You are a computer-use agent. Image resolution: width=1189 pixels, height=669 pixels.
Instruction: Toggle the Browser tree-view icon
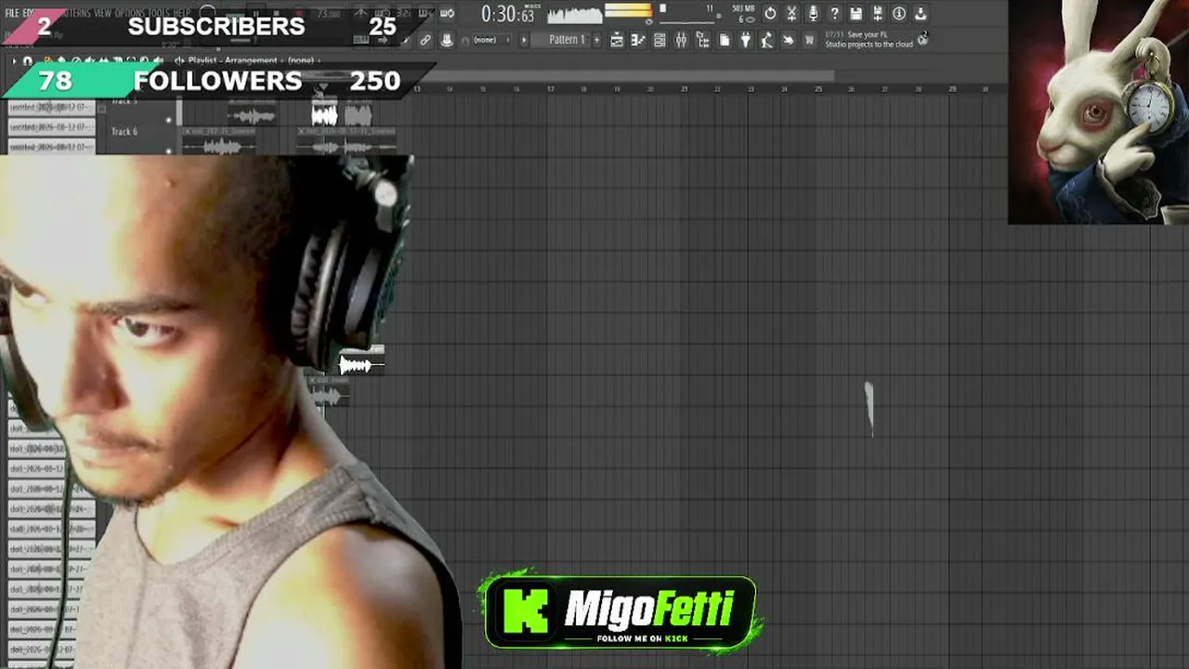pos(702,40)
